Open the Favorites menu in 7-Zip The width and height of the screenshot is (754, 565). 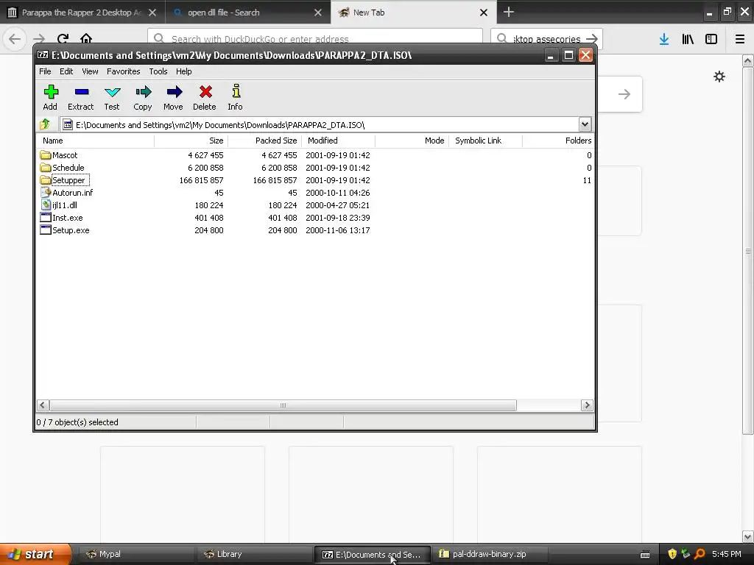tap(124, 71)
